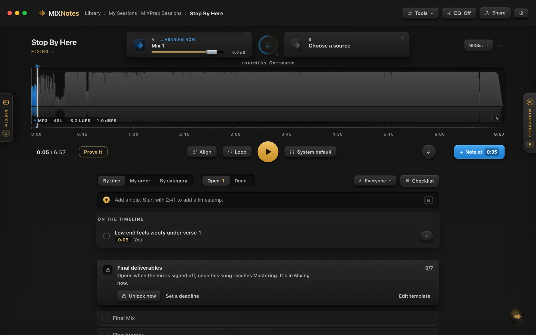Click the blue waveform icon for source A
Image resolution: width=536 pixels, height=335 pixels.
point(140,45)
